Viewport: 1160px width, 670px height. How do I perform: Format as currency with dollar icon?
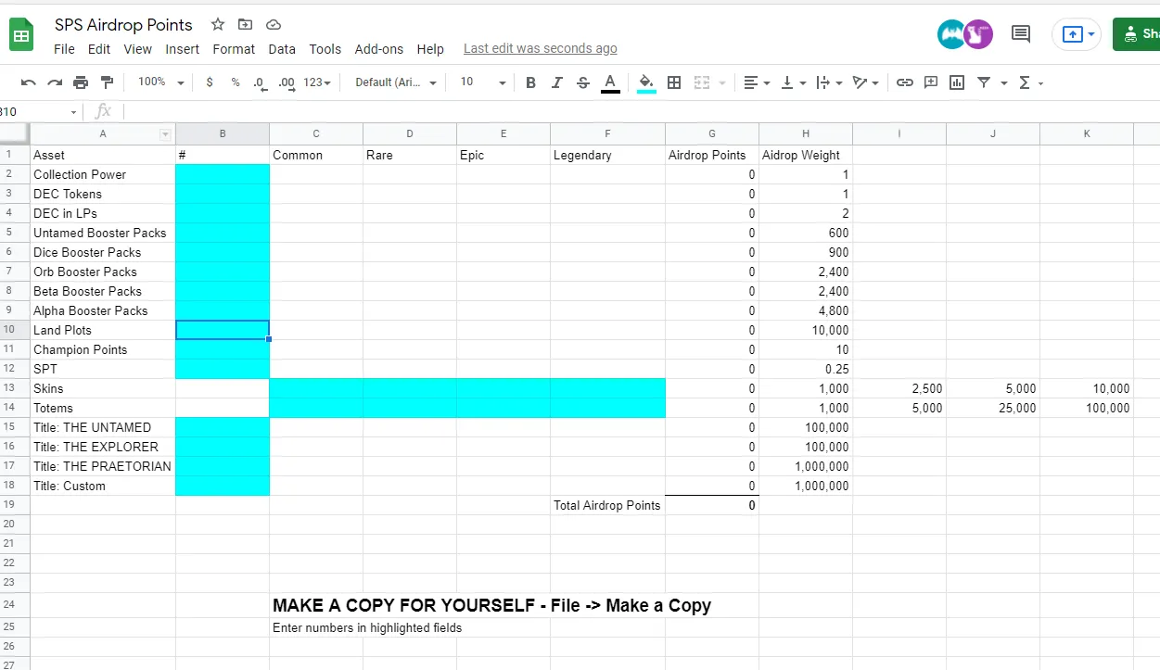tap(210, 82)
